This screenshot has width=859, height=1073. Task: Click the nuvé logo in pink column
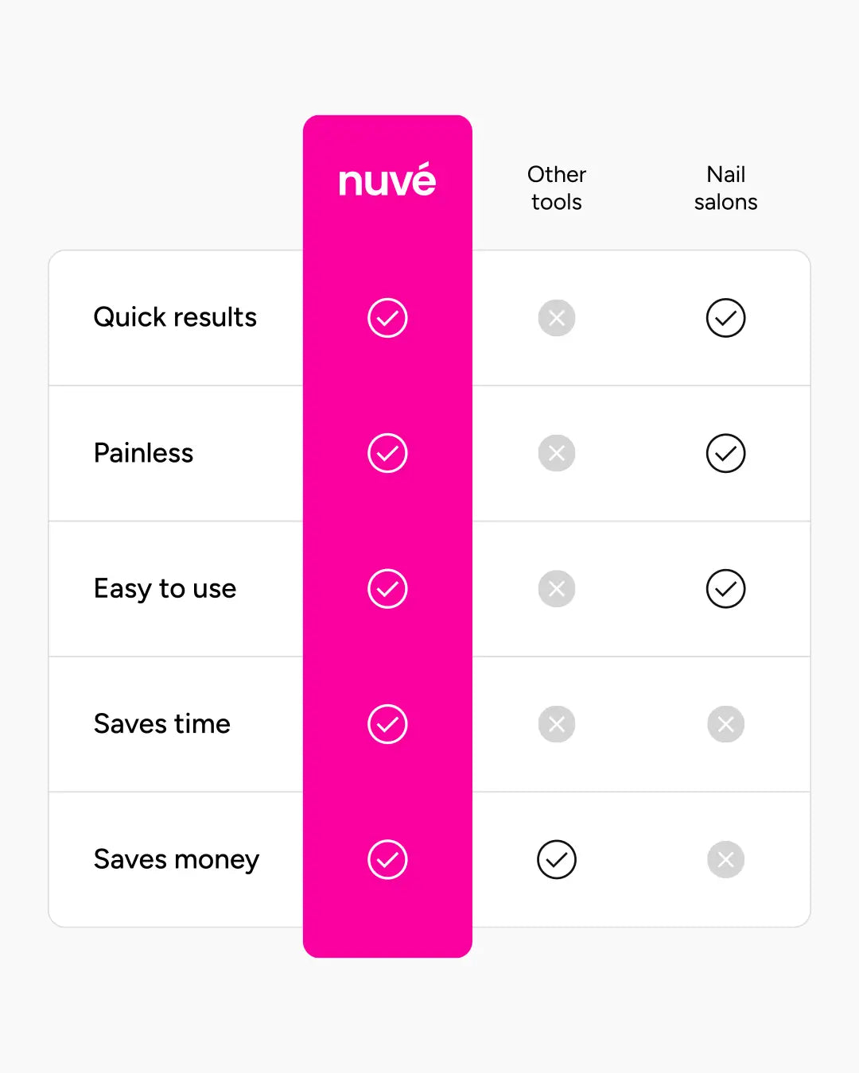[387, 180]
